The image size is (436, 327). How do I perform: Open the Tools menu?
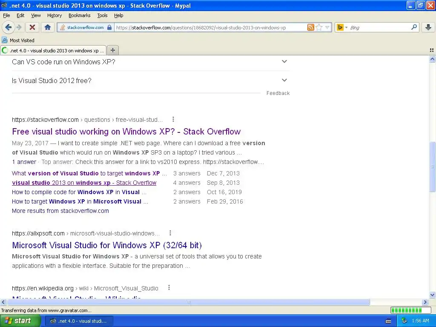click(102, 15)
